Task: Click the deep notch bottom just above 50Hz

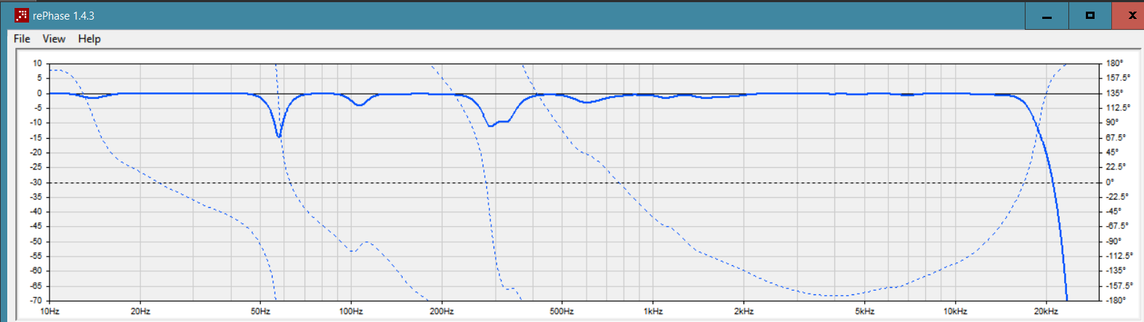Action: (x=278, y=135)
